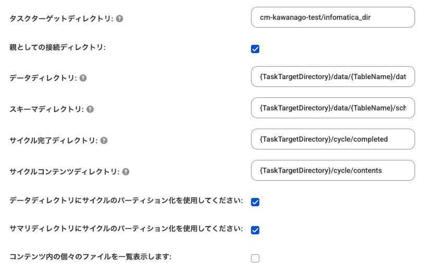Select the スキーマディレクトリ path input field
The image size is (426, 275).
click(333, 108)
